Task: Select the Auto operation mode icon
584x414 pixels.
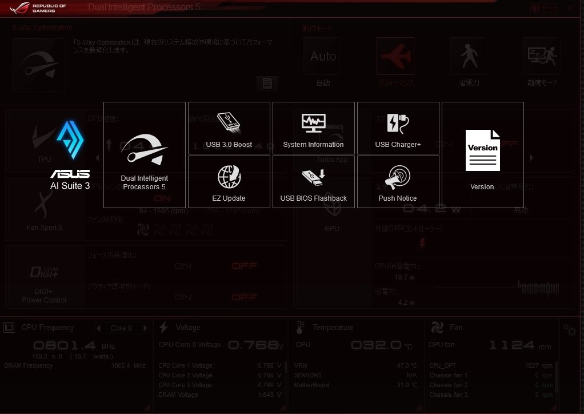Action: [x=322, y=56]
